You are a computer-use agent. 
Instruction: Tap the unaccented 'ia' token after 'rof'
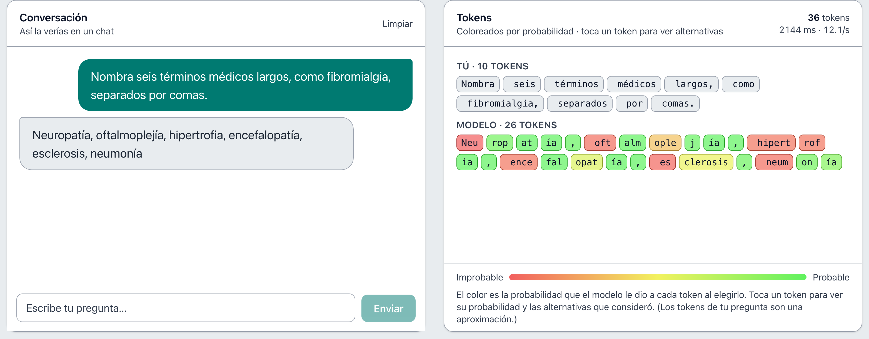[467, 162]
